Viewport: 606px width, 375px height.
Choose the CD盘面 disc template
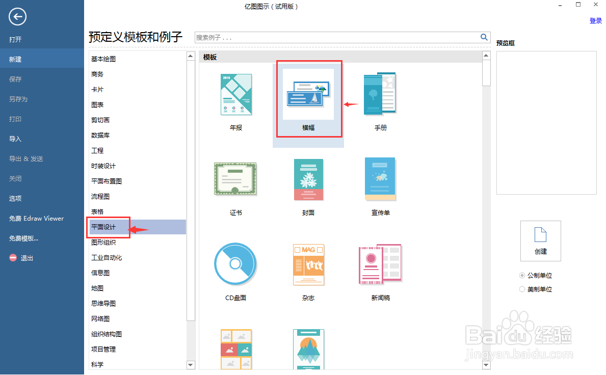click(x=235, y=264)
